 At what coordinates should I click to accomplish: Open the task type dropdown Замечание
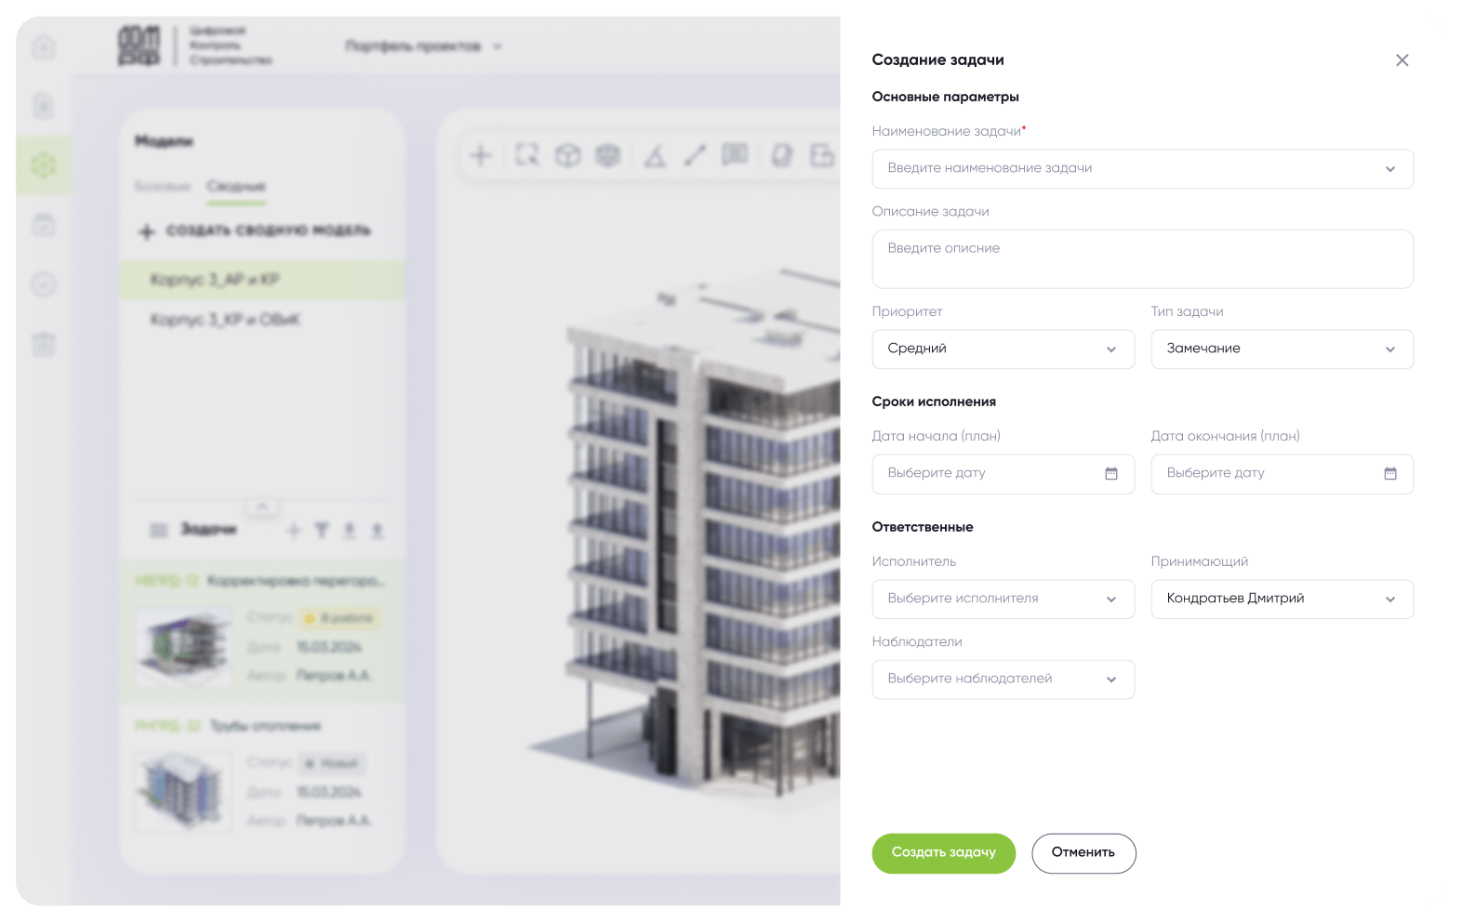click(x=1282, y=349)
